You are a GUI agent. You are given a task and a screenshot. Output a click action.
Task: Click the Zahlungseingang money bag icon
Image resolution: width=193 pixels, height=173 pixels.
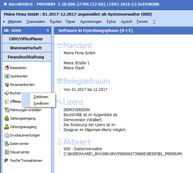pos(7,118)
